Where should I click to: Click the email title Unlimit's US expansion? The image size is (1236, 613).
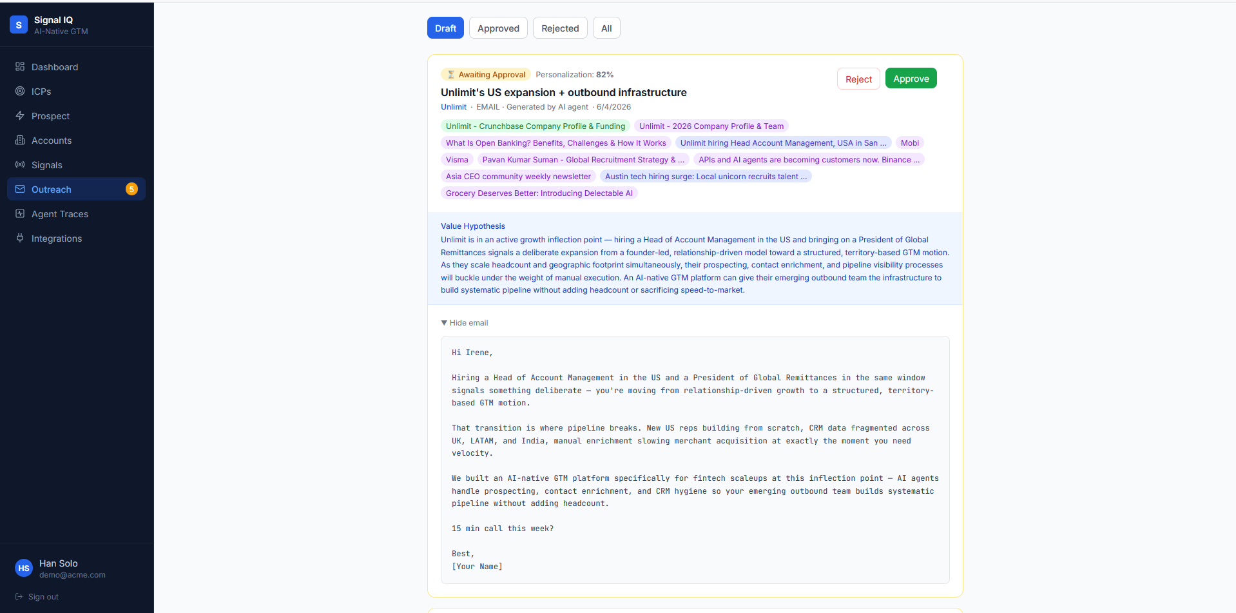point(564,92)
